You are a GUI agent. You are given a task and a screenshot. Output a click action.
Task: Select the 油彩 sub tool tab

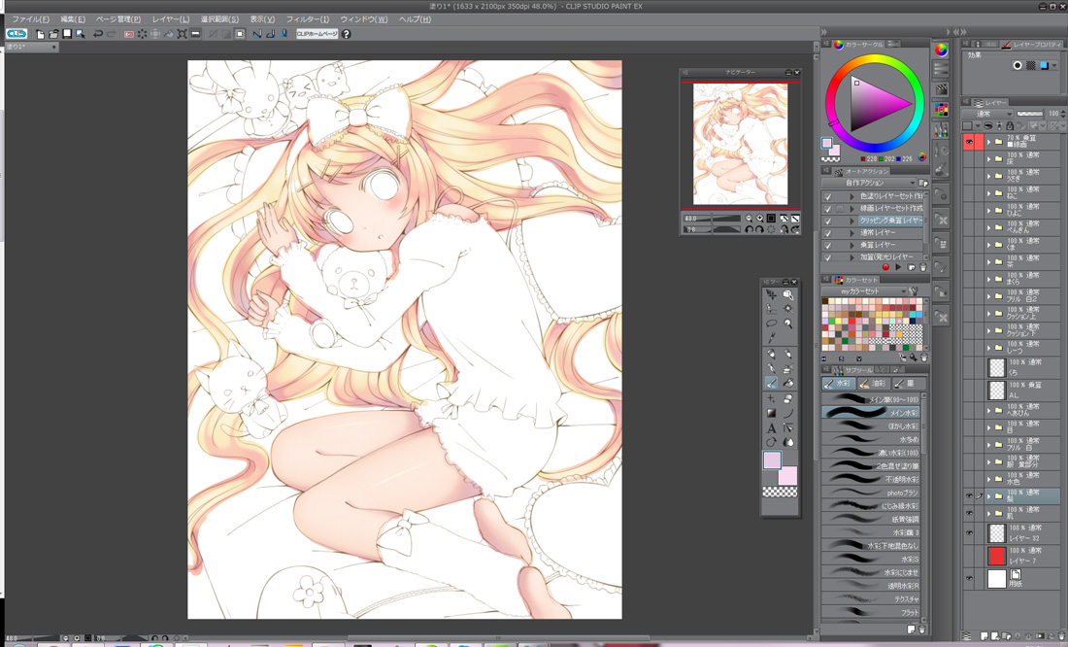point(873,384)
